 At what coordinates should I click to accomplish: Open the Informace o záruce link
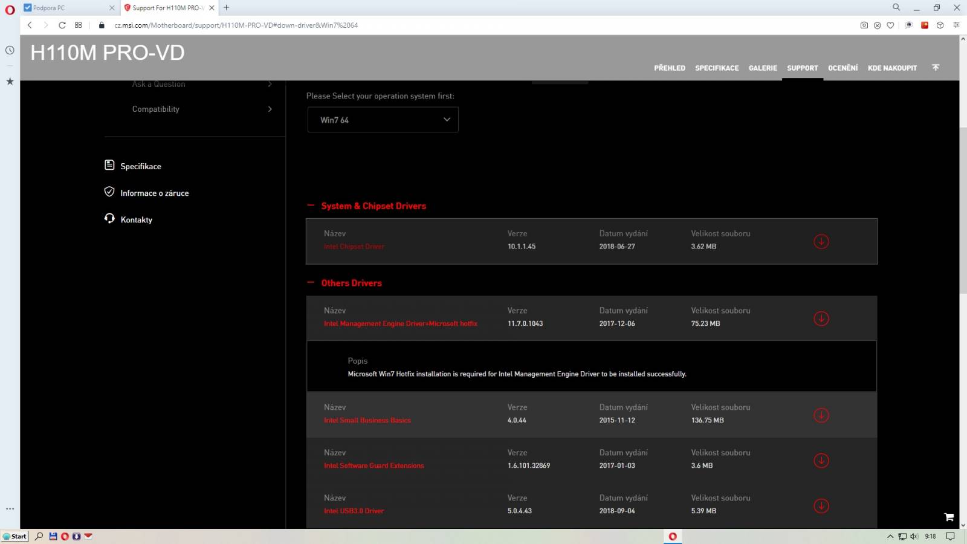coord(154,193)
